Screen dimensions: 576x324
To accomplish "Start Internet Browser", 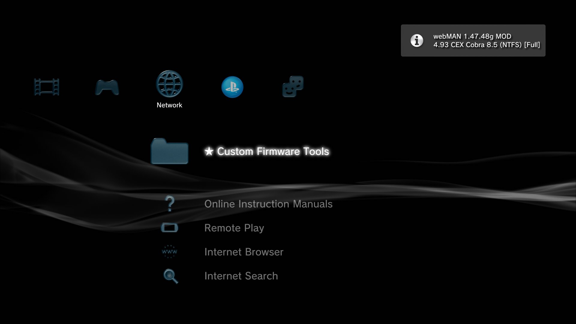I will tap(244, 252).
